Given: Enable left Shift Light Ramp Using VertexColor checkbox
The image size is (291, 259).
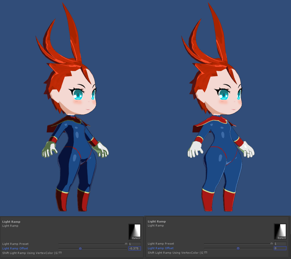Looking at the screenshot, I should 60,253.
